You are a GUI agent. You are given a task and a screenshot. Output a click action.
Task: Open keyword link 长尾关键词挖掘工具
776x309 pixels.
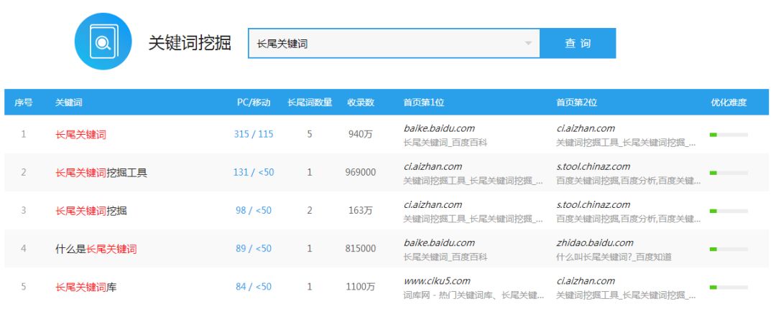(x=101, y=173)
